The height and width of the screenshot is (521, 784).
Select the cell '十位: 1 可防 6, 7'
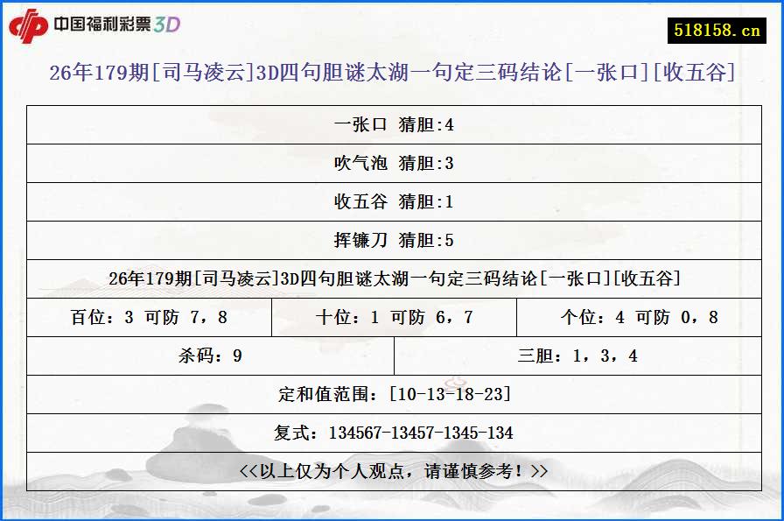(394, 317)
